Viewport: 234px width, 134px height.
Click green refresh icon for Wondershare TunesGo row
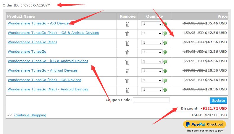point(165,52)
